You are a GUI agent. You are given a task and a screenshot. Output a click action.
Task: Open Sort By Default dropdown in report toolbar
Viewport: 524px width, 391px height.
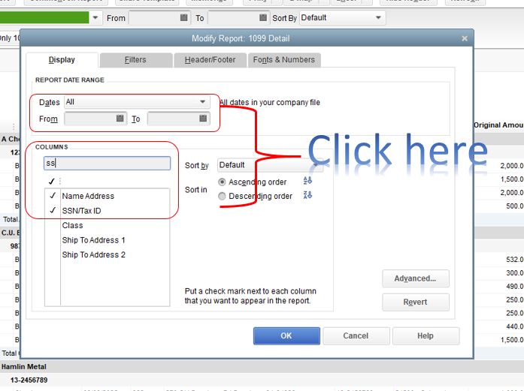click(x=343, y=18)
